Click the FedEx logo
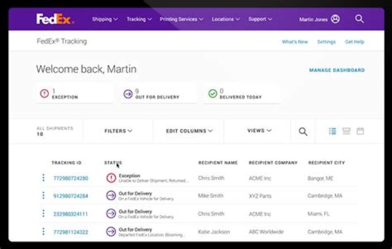The width and height of the screenshot is (392, 249). click(x=54, y=19)
